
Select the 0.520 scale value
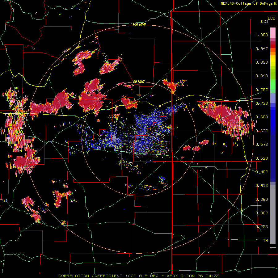point(262,158)
